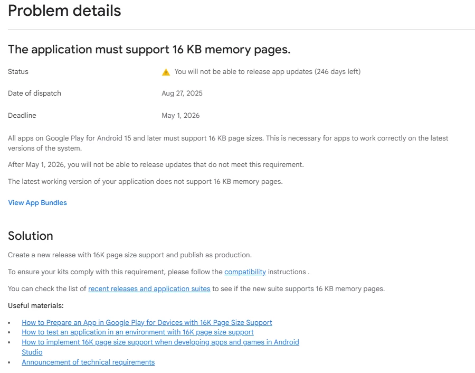Click the Date of dispatch label

[34, 94]
